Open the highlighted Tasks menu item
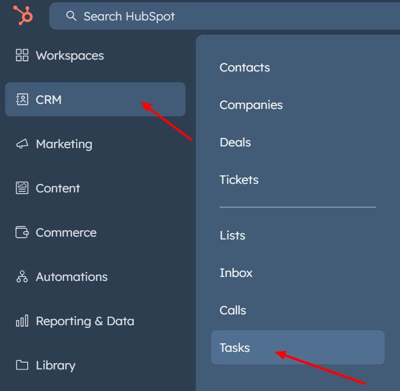 click(235, 348)
